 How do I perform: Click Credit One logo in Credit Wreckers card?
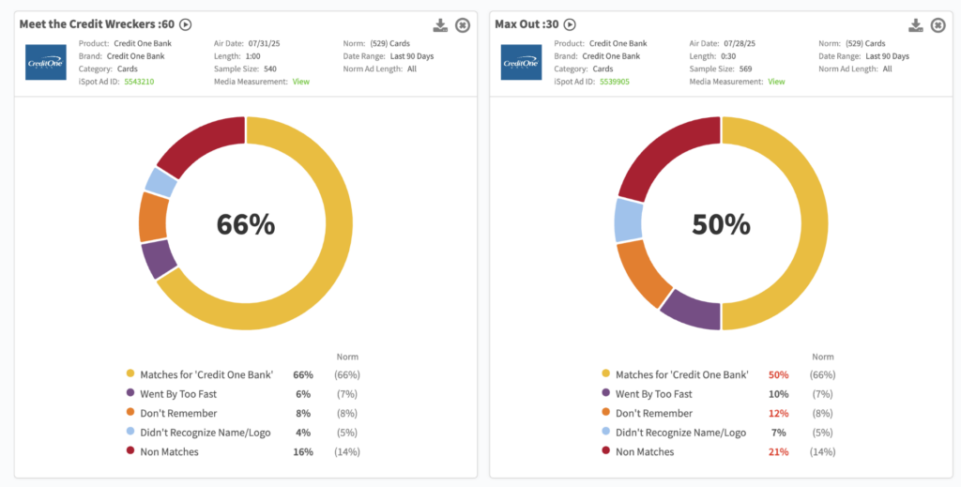pyautogui.click(x=45, y=62)
